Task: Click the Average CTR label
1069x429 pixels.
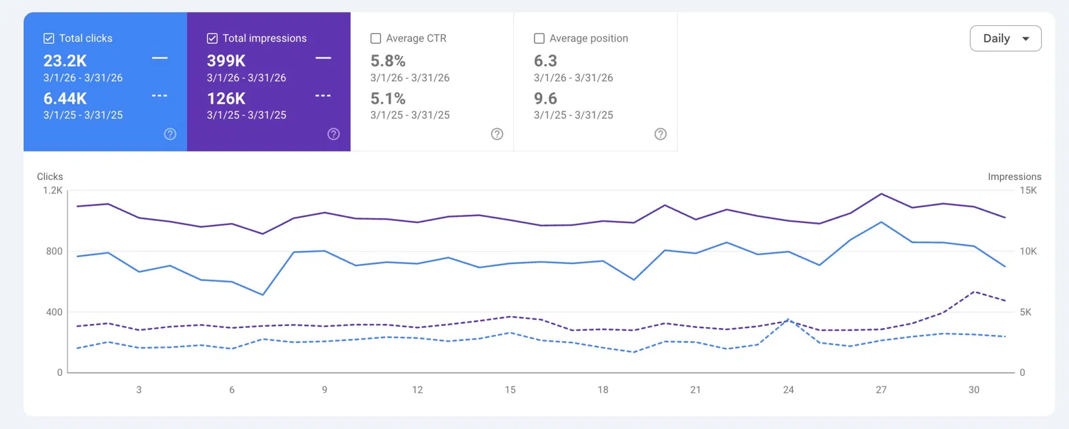Action: (416, 38)
